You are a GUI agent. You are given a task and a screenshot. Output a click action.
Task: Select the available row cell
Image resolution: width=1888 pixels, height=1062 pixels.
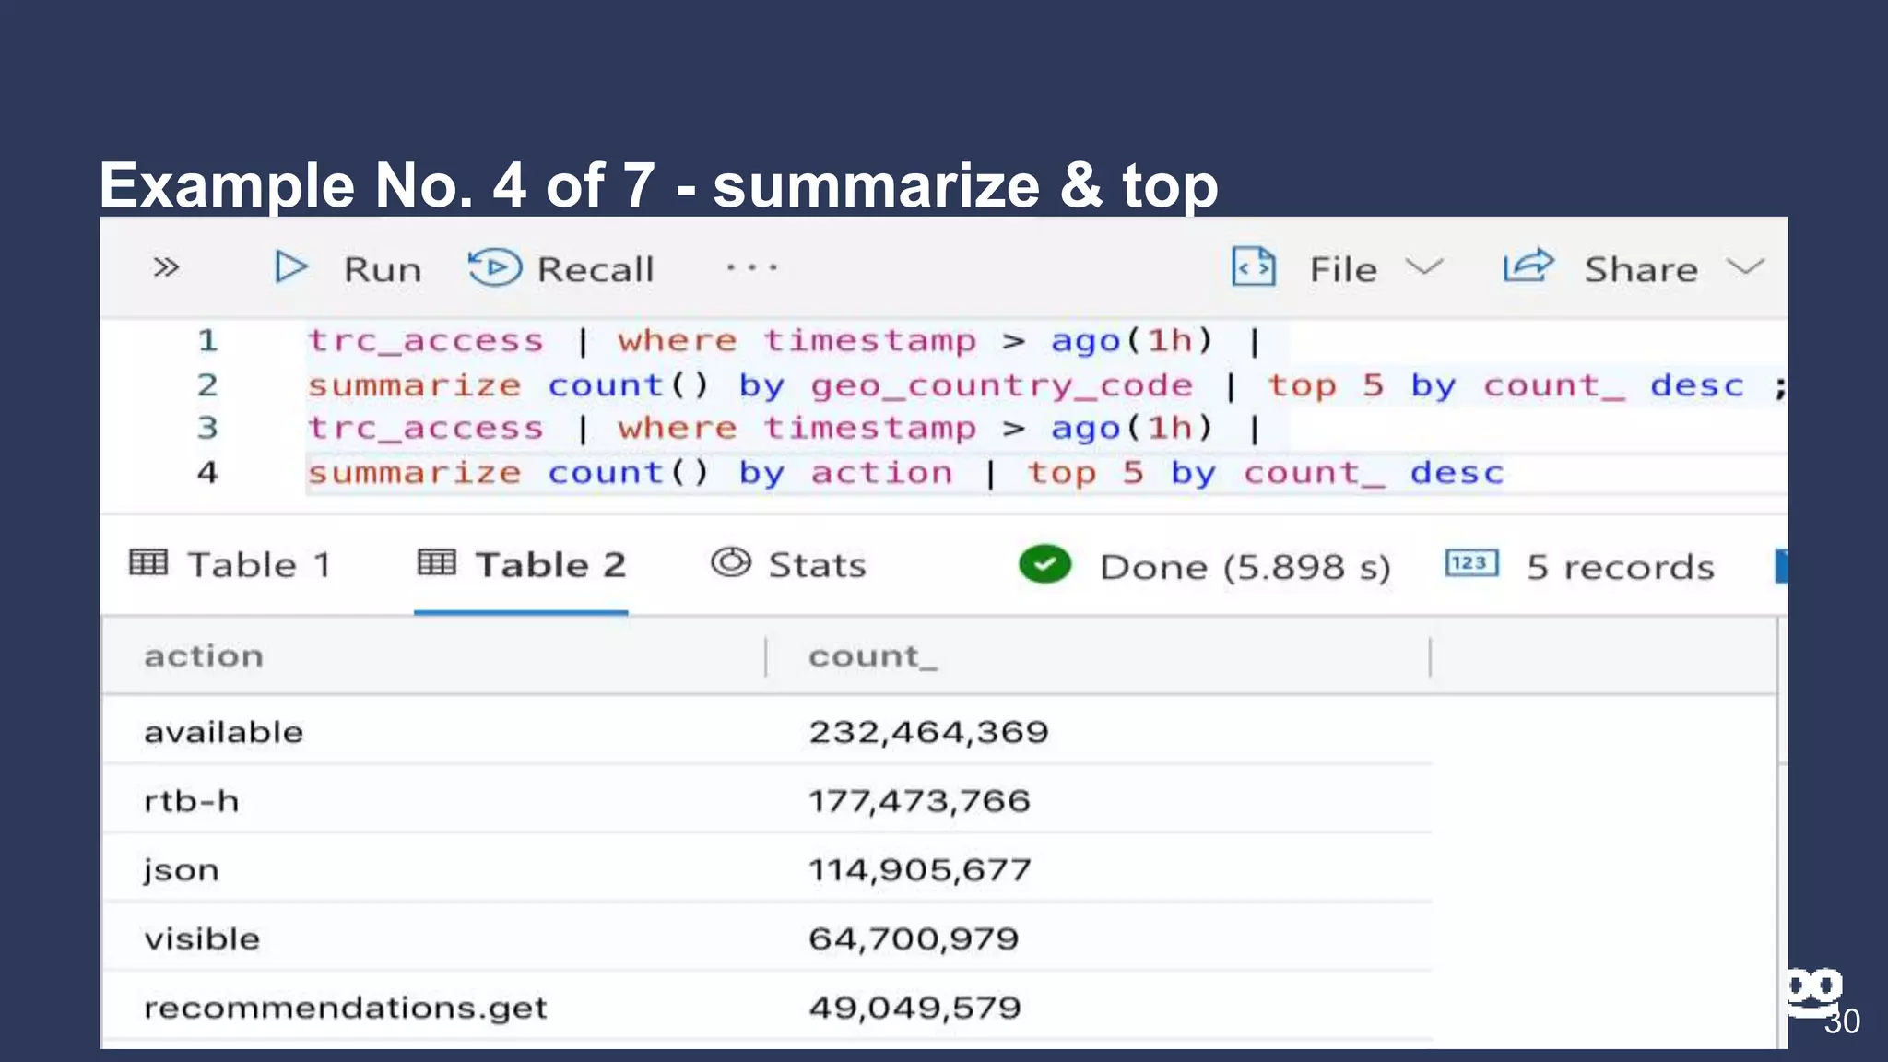(x=433, y=732)
